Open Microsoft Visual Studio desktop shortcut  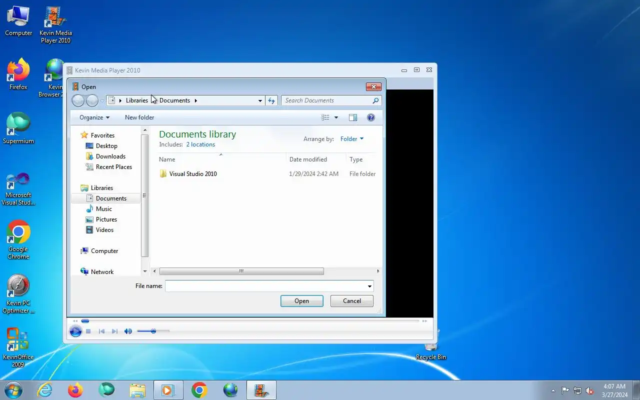pos(18,188)
